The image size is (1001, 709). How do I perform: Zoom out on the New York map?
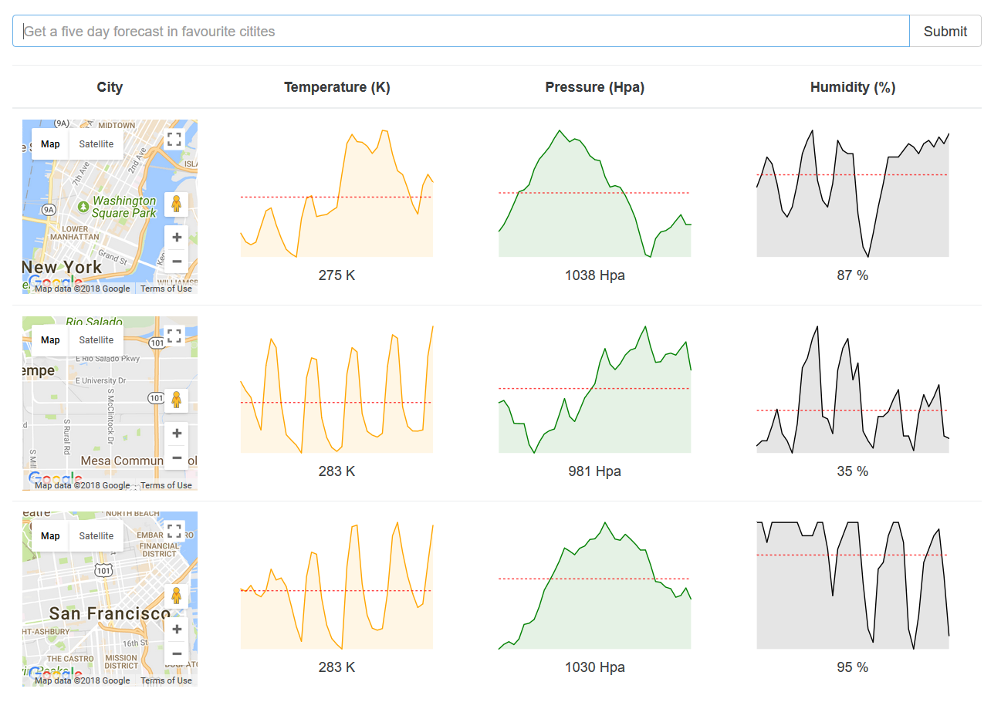pyautogui.click(x=177, y=261)
